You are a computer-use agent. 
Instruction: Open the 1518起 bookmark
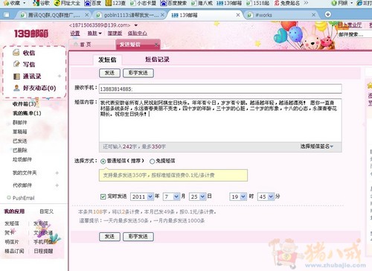(x=258, y=3)
